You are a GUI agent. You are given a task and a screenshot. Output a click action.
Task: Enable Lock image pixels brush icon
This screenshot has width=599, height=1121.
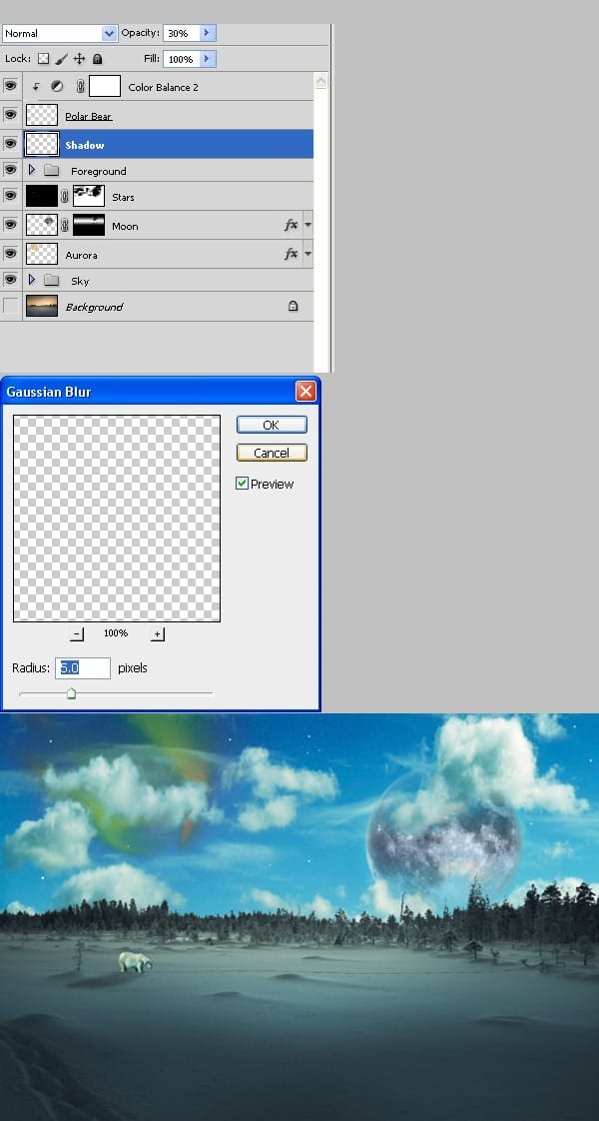click(62, 59)
